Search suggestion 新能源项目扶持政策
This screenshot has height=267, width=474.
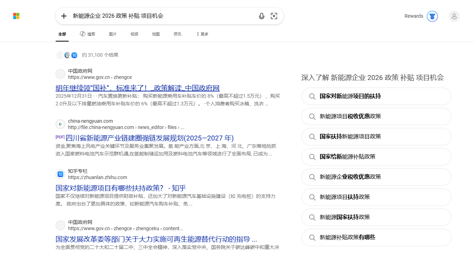point(376,197)
